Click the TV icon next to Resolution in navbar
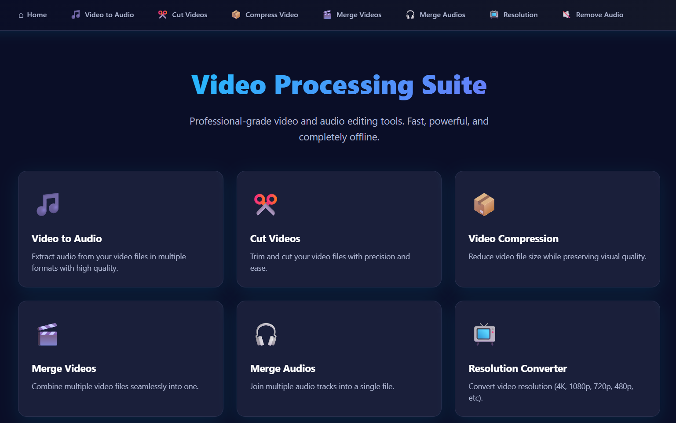Viewport: 676px width, 423px height. (493, 15)
